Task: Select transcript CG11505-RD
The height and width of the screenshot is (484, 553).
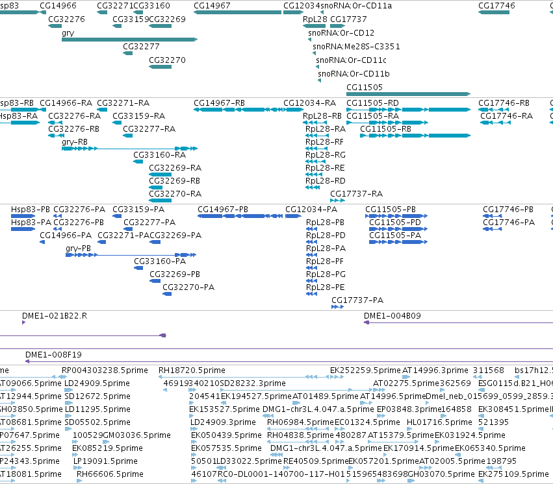Action: (x=372, y=103)
